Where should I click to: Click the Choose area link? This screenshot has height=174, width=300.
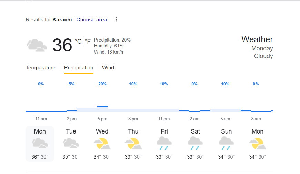pos(91,20)
